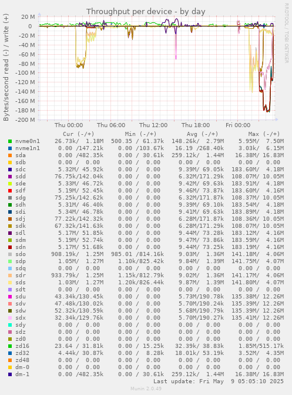Click the sda orange legend swatch

click(x=10, y=155)
